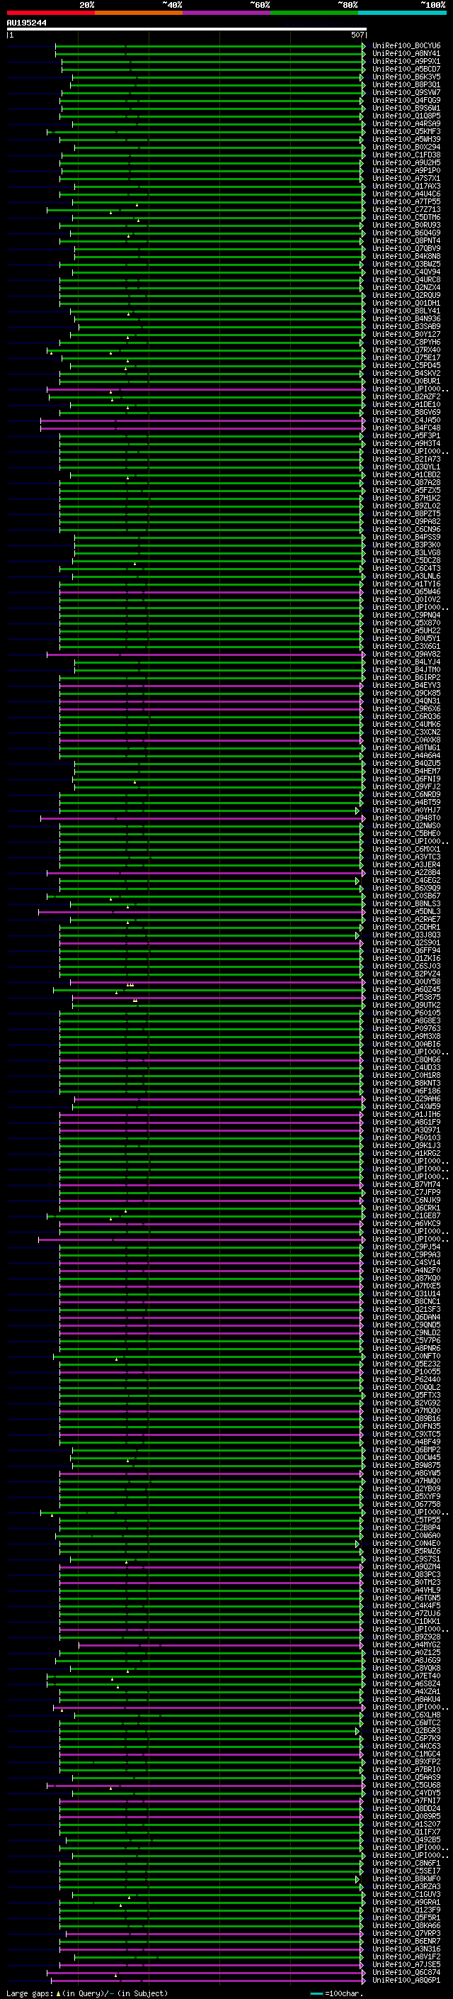Select UniRef100_A9U2H5 label
The image size is (453, 1999).
[x=406, y=163]
